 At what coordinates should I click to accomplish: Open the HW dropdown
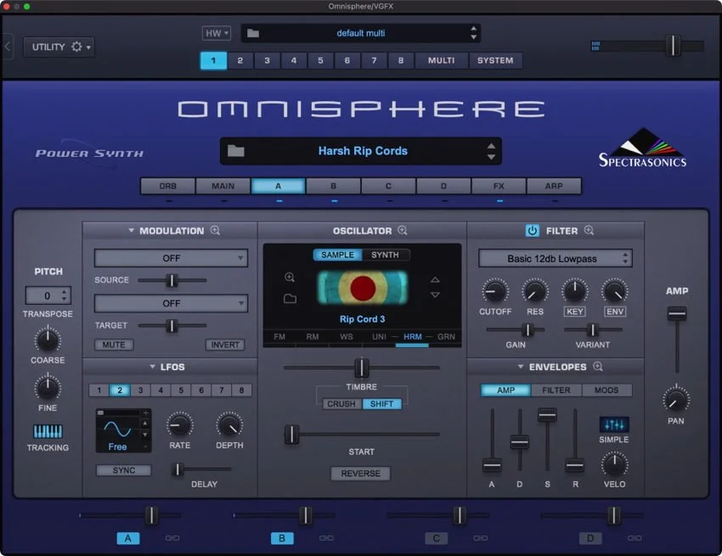tap(217, 33)
